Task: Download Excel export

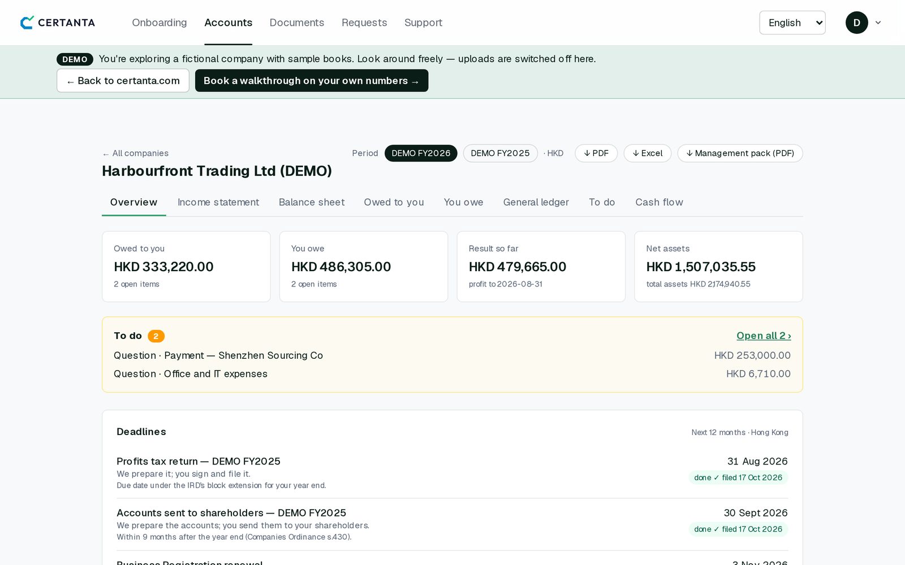Action: 648,153
